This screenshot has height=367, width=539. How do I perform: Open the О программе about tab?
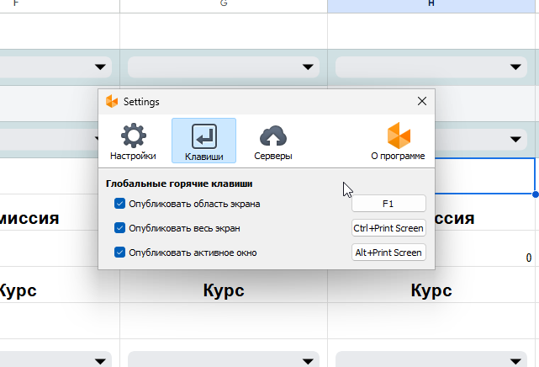click(x=398, y=141)
